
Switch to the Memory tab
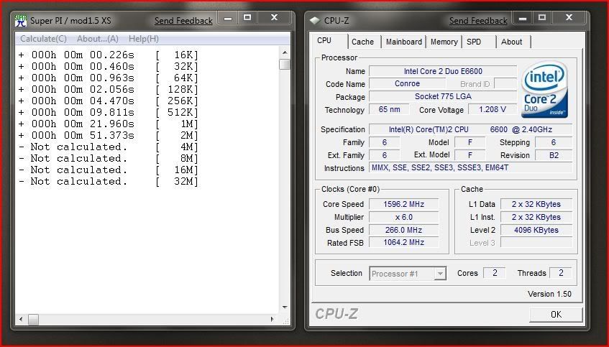click(444, 42)
